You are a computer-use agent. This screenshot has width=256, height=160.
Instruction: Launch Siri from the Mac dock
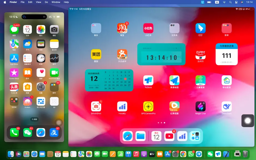click(18, 154)
